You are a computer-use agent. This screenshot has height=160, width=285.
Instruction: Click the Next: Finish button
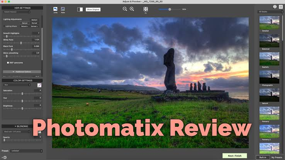235,156
